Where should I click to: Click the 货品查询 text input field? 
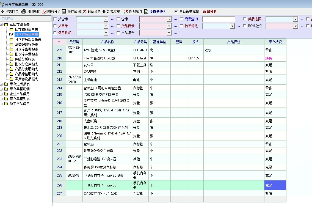(219, 19)
